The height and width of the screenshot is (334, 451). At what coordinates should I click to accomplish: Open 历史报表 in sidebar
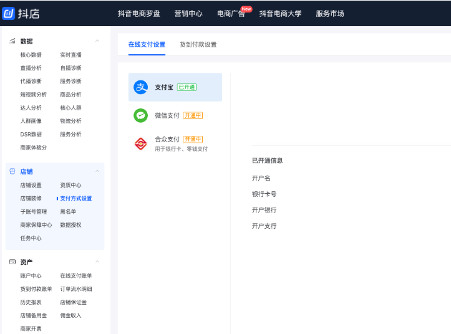pos(31,302)
